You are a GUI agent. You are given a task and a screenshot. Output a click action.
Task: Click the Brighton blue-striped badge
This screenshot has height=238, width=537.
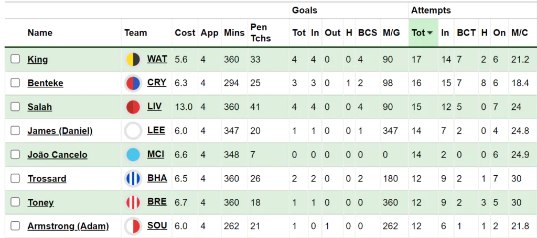[x=133, y=178]
